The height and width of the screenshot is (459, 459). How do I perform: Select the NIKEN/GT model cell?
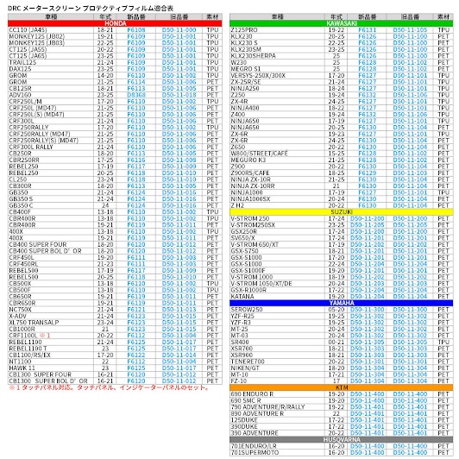(x=277, y=368)
